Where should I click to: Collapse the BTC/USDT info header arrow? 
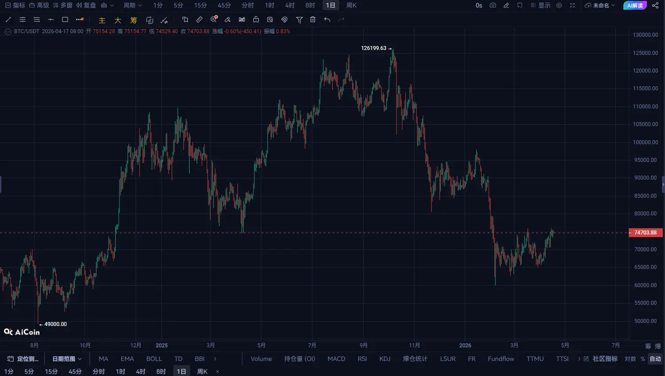[x=8, y=31]
